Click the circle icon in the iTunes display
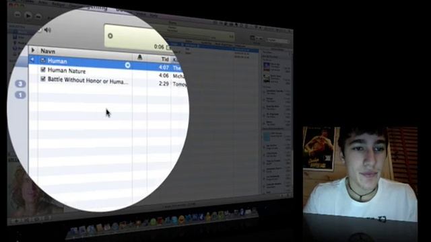 click(x=110, y=36)
